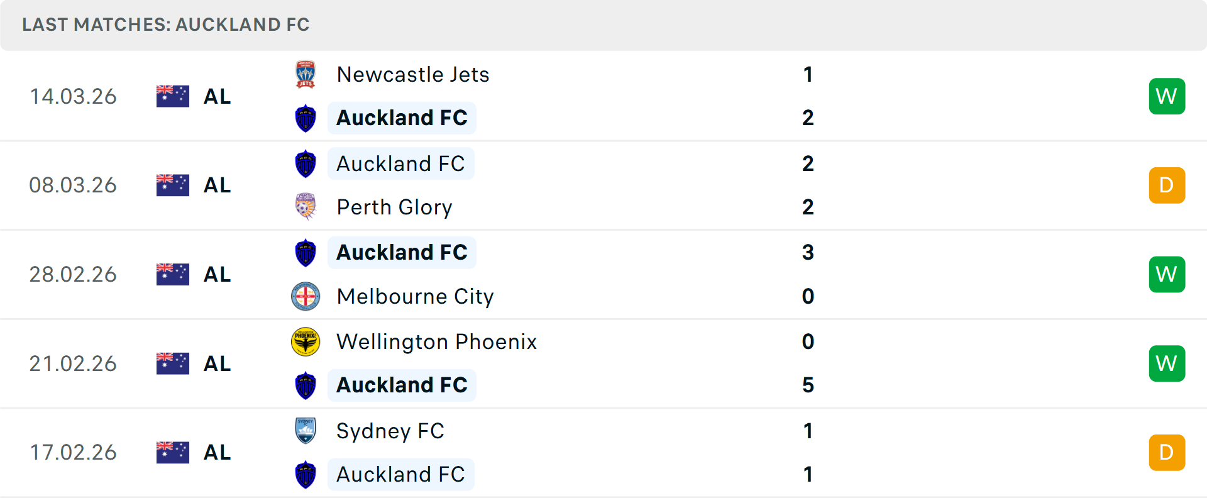Click the W badge for 14.03.26 match
Screen dimensions: 1207x498
click(1167, 96)
